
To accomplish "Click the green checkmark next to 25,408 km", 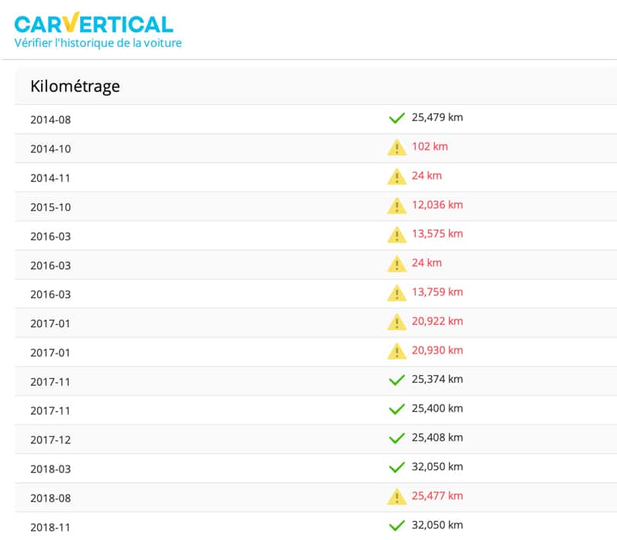I will tap(396, 438).
